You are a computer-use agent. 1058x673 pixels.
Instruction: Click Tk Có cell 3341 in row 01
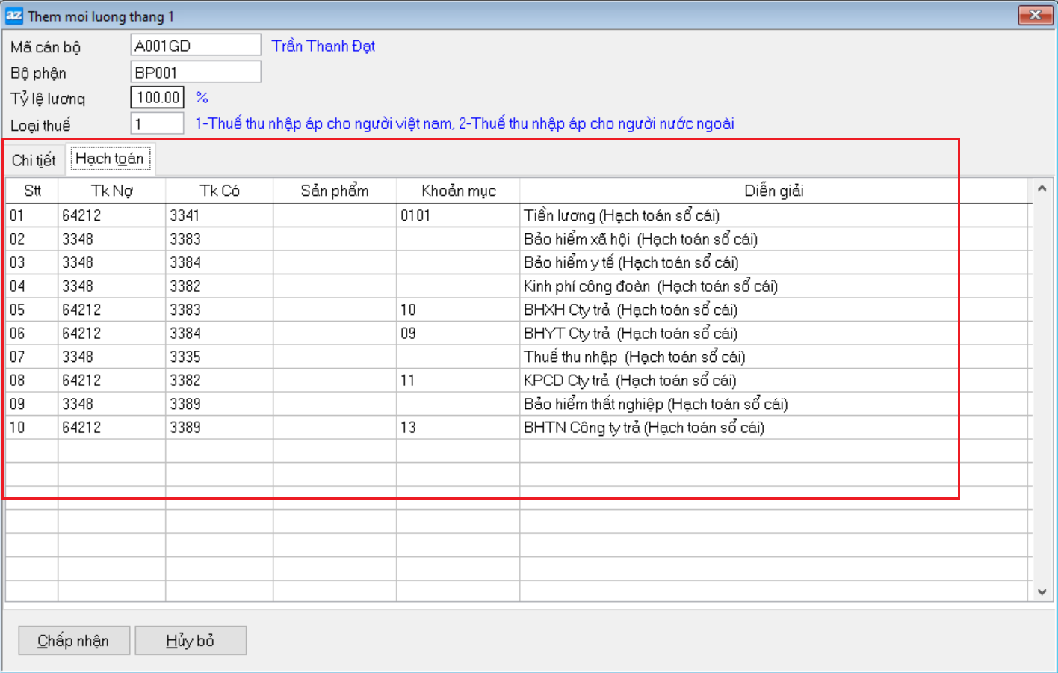pyautogui.click(x=219, y=216)
